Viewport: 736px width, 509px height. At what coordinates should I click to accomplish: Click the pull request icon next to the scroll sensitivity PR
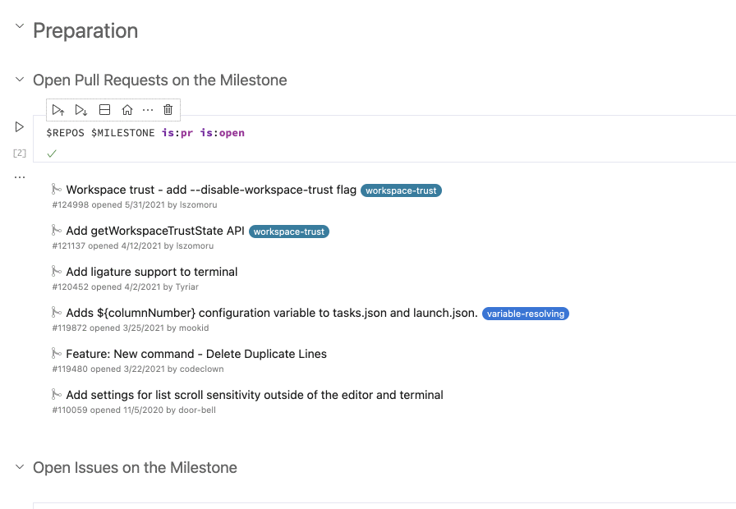click(57, 395)
